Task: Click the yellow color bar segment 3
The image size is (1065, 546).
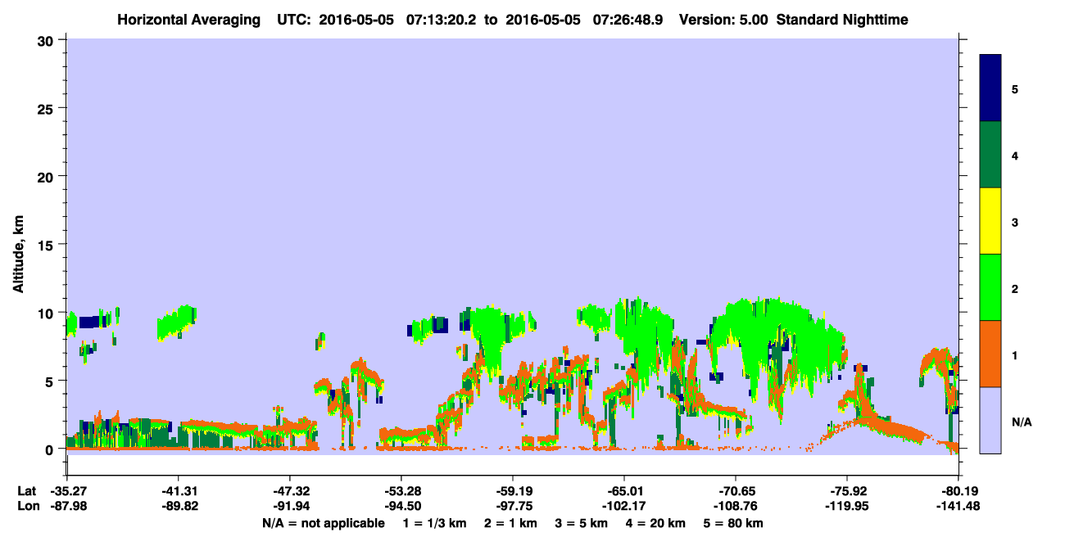Action: (x=990, y=221)
